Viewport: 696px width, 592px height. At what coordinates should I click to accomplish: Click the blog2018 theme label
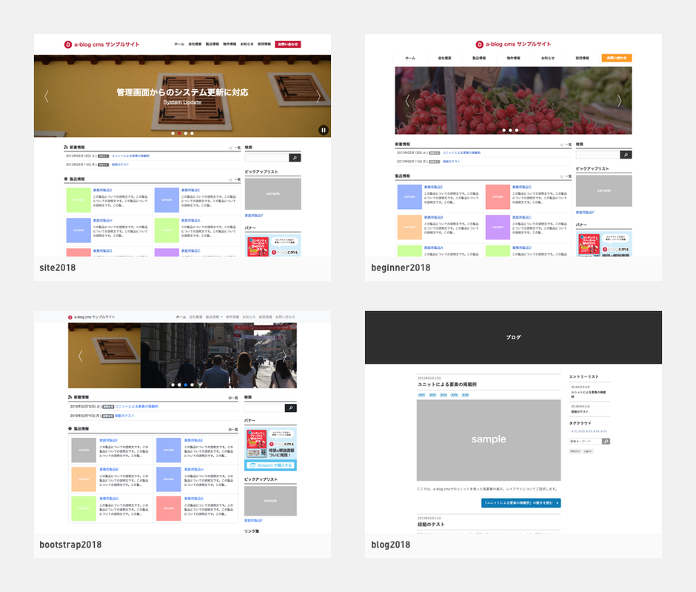(x=391, y=545)
